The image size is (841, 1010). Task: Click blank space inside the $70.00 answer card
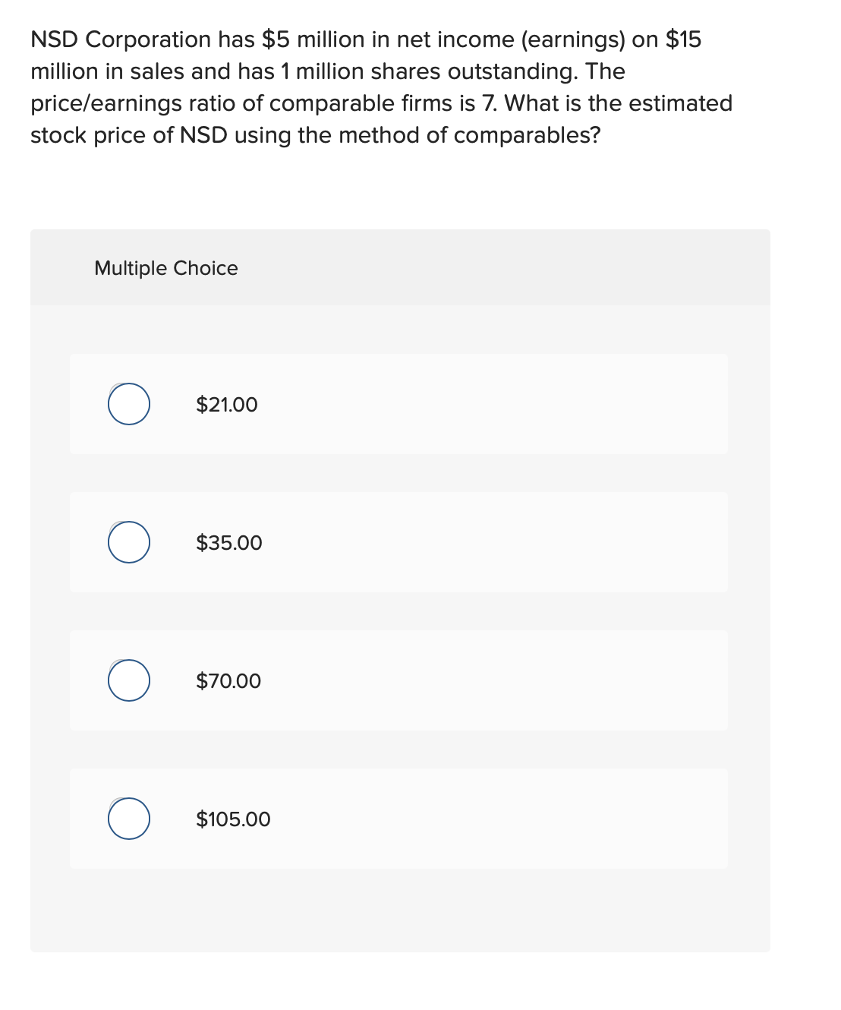(x=493, y=680)
